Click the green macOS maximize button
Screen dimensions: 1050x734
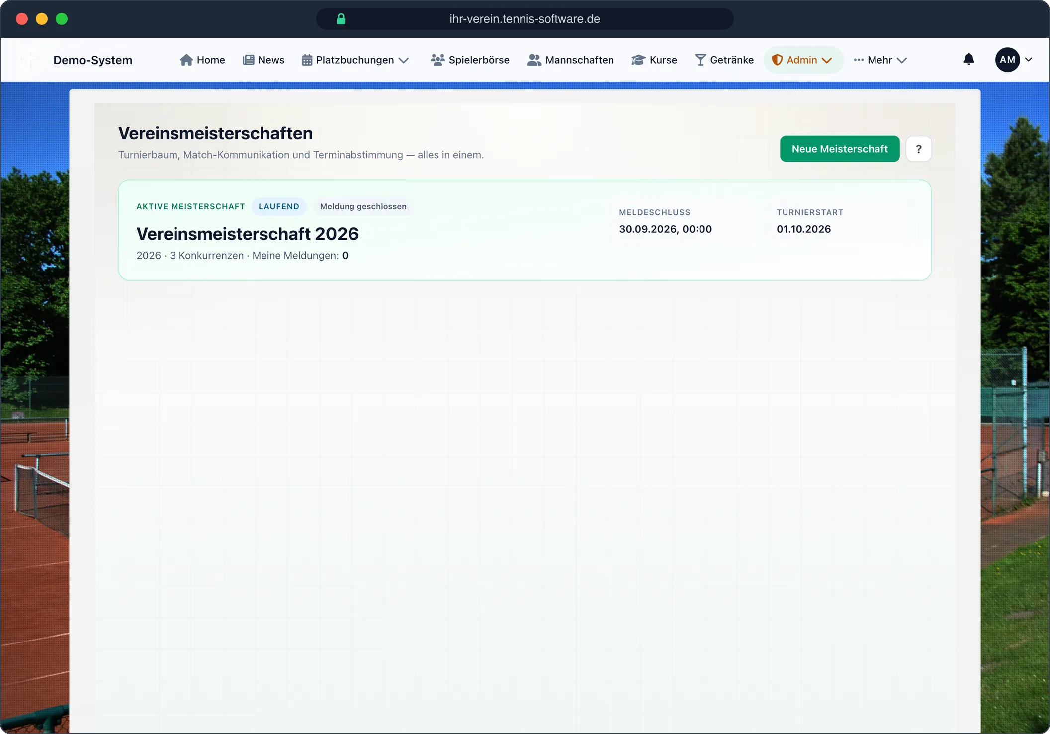(62, 19)
